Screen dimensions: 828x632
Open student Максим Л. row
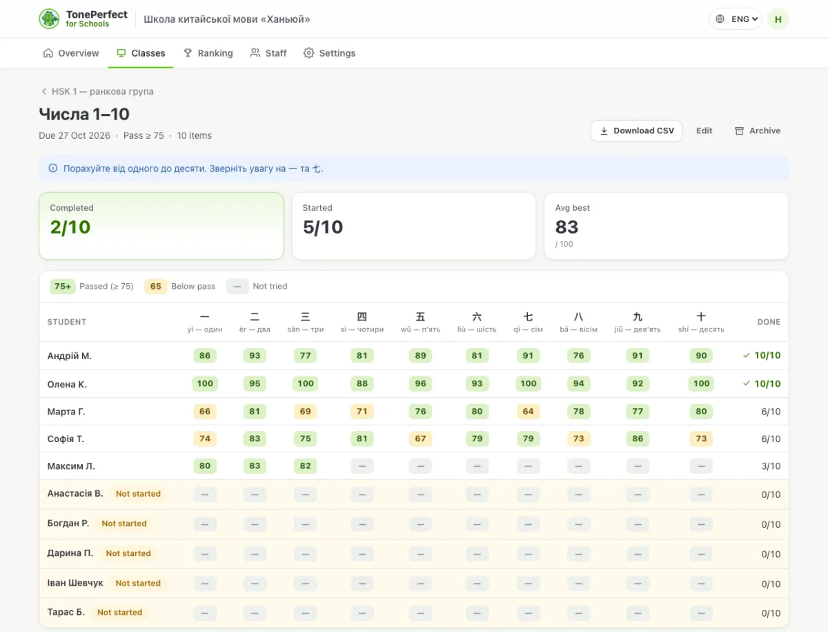[414, 466]
